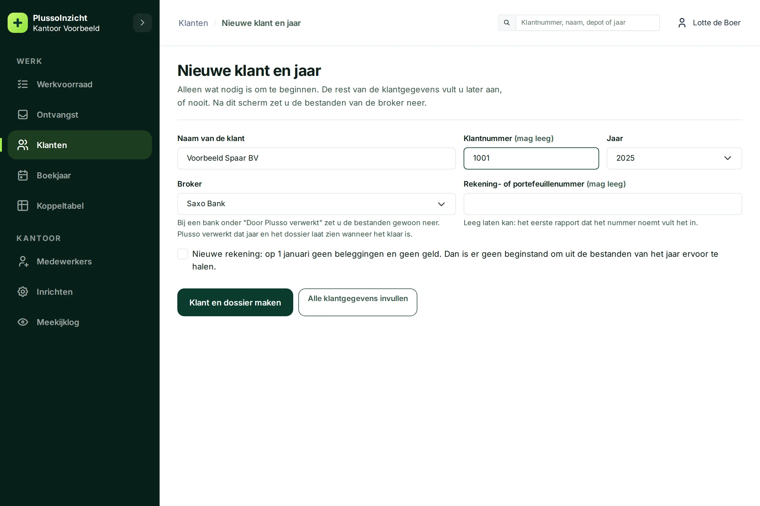760x506 pixels.
Task: Click the user profile icon
Action: click(682, 22)
